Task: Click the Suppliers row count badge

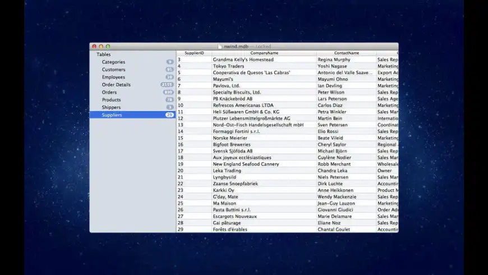Action: (x=169, y=115)
